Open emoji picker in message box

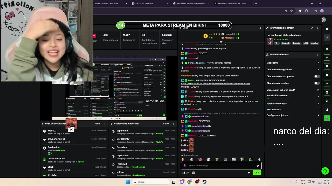pyautogui.click(x=258, y=166)
